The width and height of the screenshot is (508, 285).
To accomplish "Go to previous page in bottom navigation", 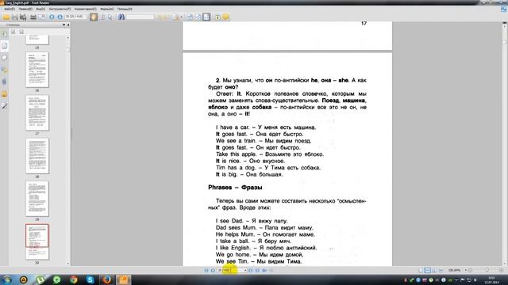I will coord(213,270).
